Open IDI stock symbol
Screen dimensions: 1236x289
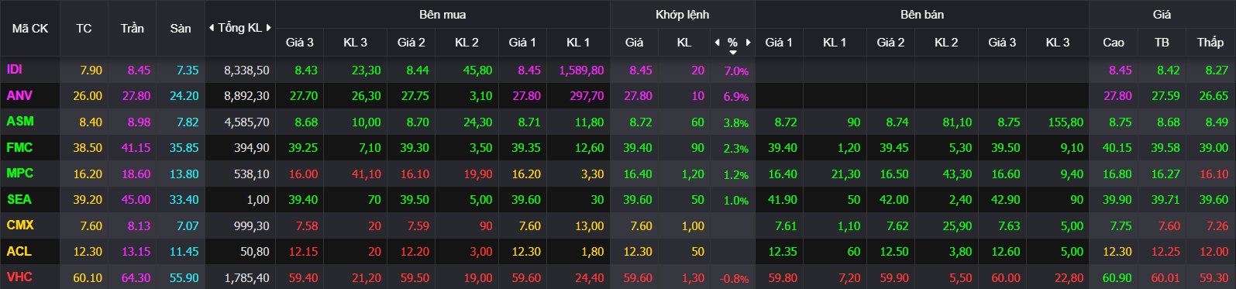(15, 70)
